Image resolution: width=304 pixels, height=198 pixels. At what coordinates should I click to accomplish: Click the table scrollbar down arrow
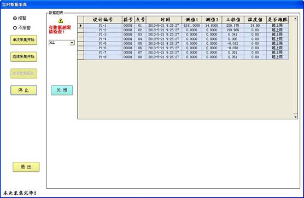[x=295, y=117]
